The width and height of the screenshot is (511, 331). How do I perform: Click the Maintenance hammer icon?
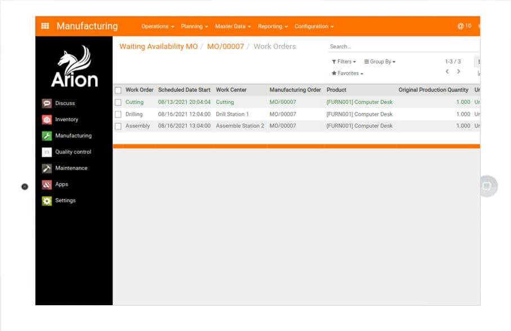[x=47, y=168]
